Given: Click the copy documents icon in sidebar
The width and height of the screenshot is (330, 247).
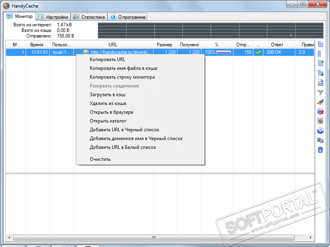Looking at the screenshot, I should click(320, 140).
